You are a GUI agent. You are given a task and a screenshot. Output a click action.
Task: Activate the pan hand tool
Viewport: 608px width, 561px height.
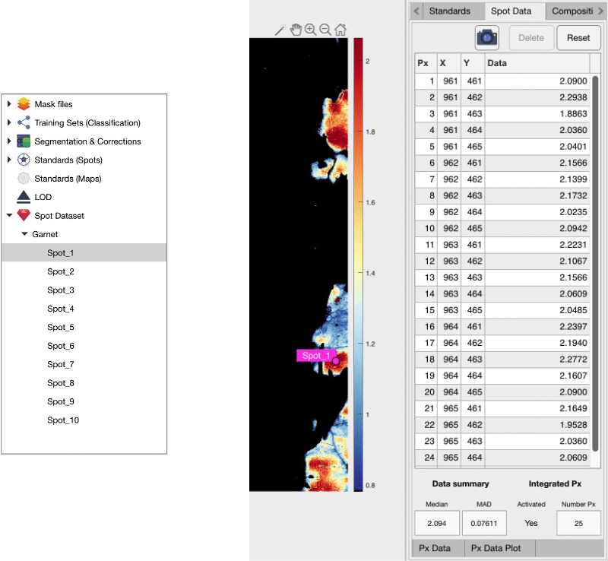coord(296,30)
